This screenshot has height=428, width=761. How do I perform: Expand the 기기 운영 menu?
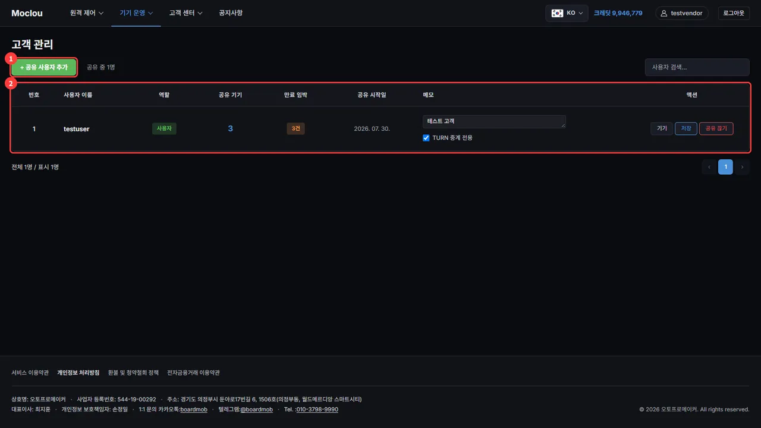(x=136, y=13)
